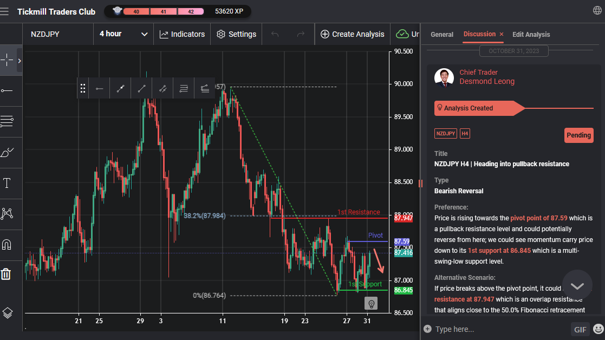Select the Text annotation tool
The image size is (605, 340).
click(x=7, y=183)
